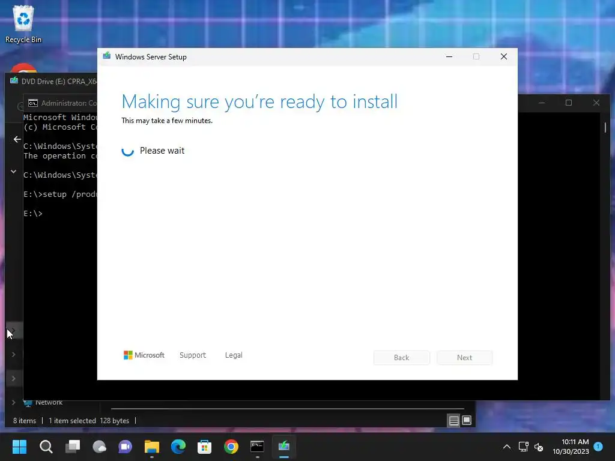
Task: Click Command Prompt title bar icon
Action: pos(33,103)
